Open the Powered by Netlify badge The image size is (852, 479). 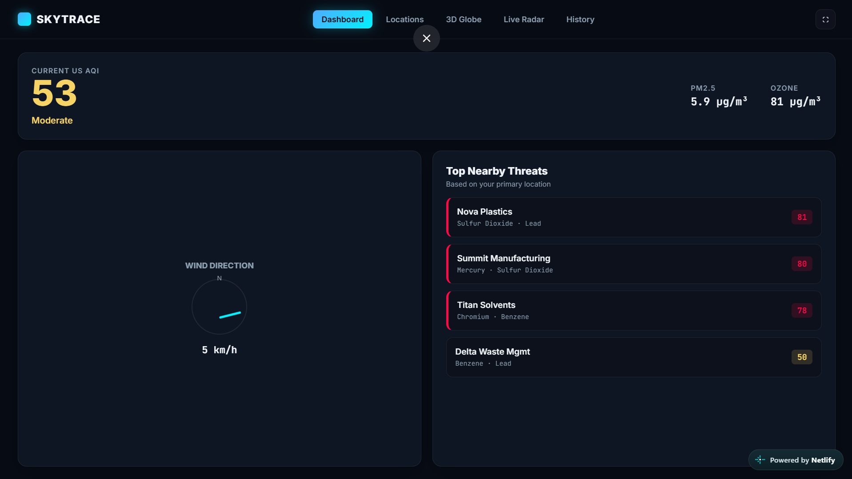point(796,460)
